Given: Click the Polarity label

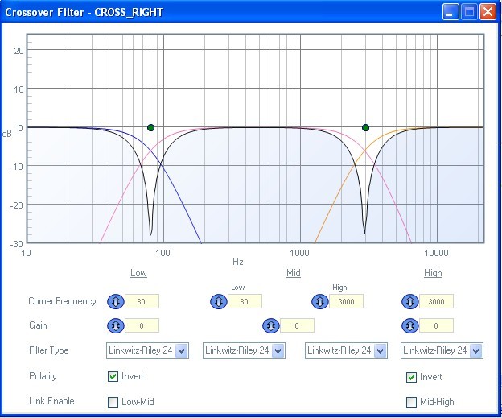Looking at the screenshot, I should click(x=43, y=376).
